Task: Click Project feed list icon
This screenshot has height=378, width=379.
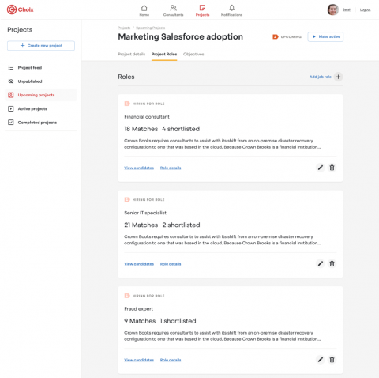Action: [11, 68]
